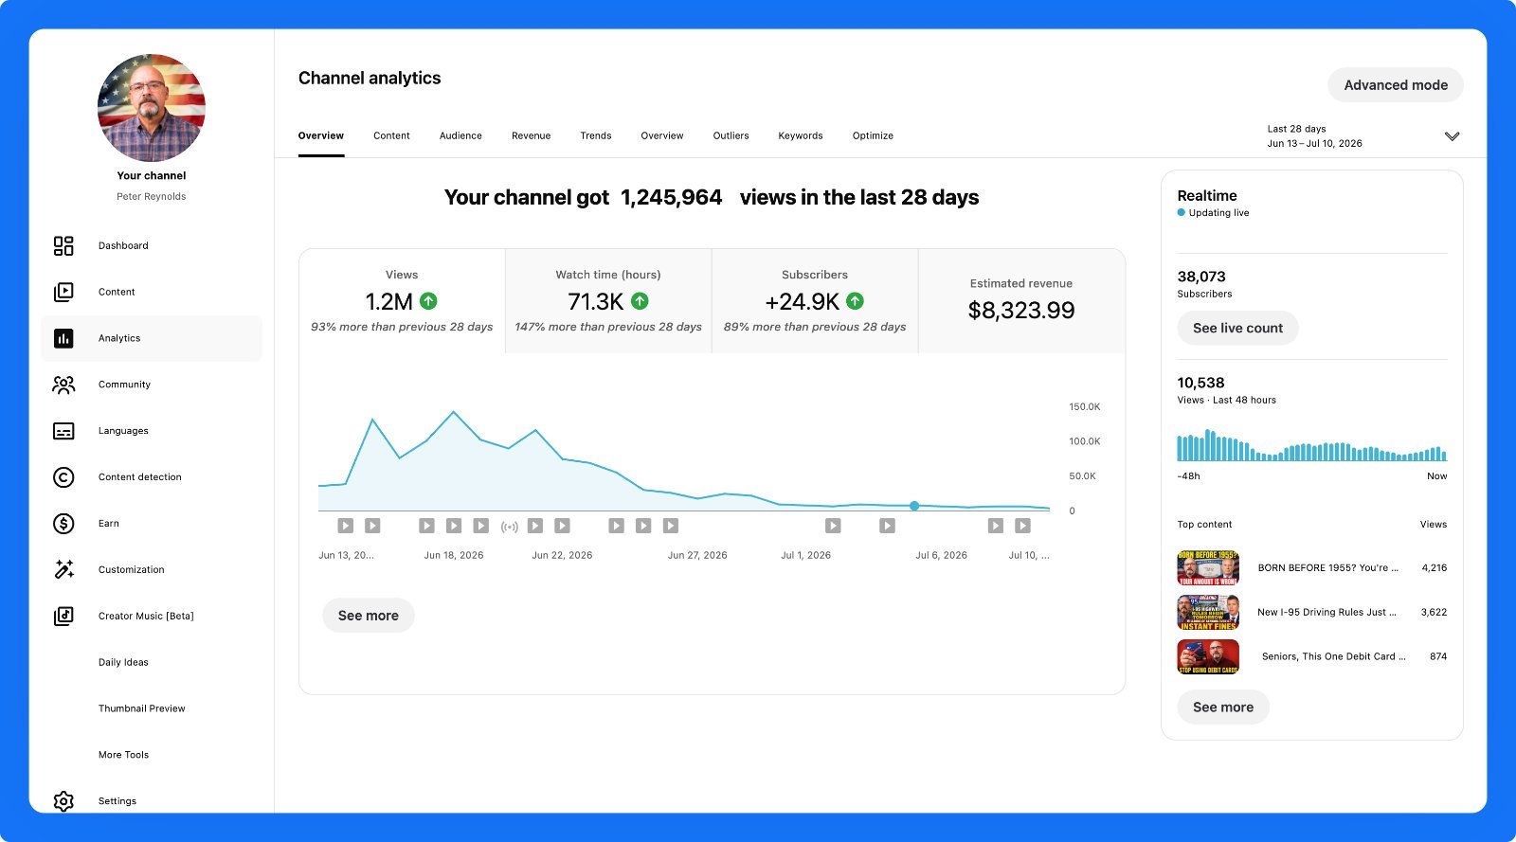Click the video marker below Jul 6 area
The height and width of the screenshot is (842, 1516).
[x=887, y=526]
